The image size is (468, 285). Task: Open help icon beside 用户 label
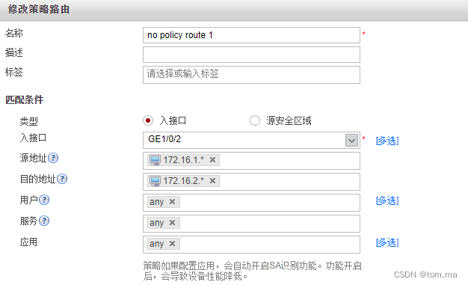point(44,200)
